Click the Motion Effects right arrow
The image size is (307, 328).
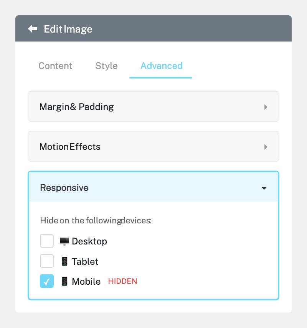point(266,147)
